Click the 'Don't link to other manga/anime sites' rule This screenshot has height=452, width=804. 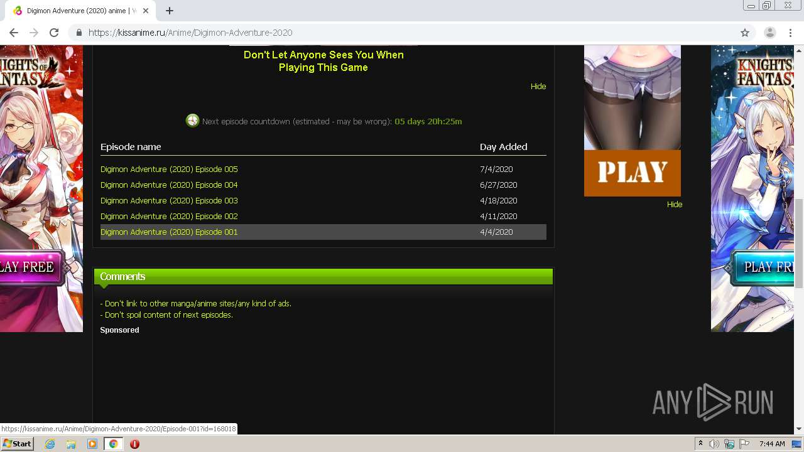coord(195,303)
